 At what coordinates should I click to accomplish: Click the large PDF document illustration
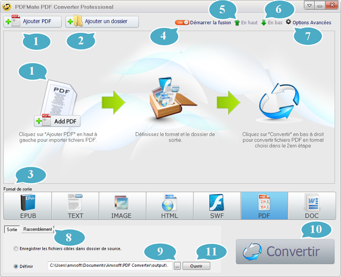[60, 97]
